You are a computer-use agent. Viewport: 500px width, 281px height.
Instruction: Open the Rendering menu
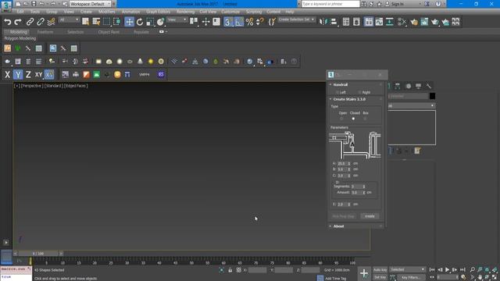pos(185,12)
